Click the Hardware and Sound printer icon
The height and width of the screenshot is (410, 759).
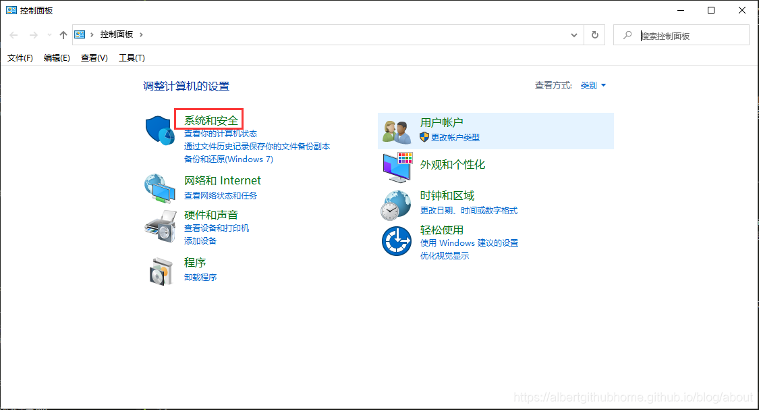pyautogui.click(x=160, y=226)
